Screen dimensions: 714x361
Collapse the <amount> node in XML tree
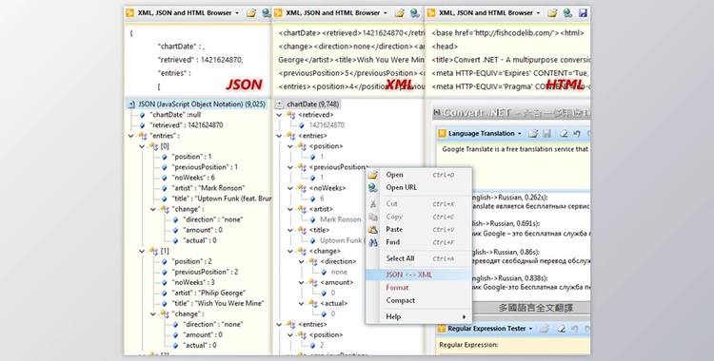coord(301,283)
